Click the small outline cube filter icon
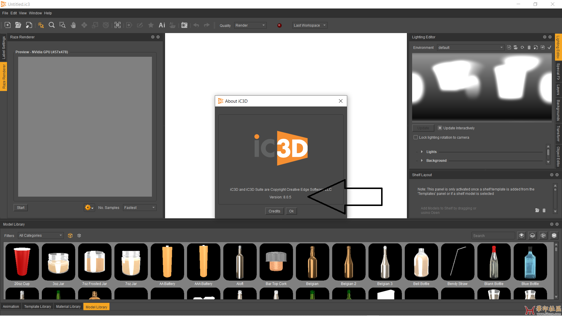 coord(79,236)
